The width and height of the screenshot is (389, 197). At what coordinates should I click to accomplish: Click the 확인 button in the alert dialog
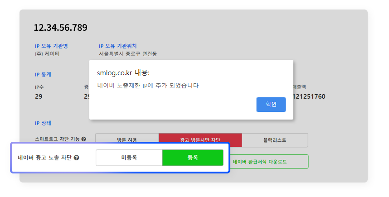[x=271, y=104]
